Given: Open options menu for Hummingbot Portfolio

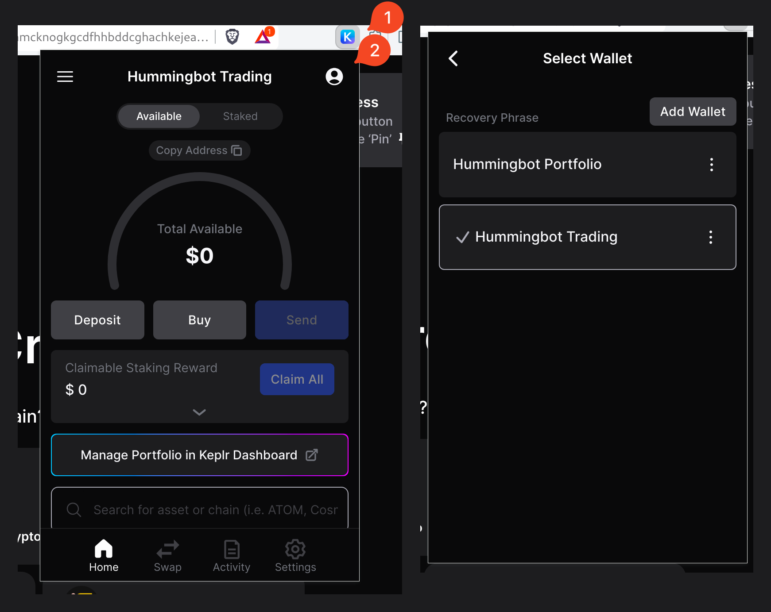Looking at the screenshot, I should click(711, 165).
